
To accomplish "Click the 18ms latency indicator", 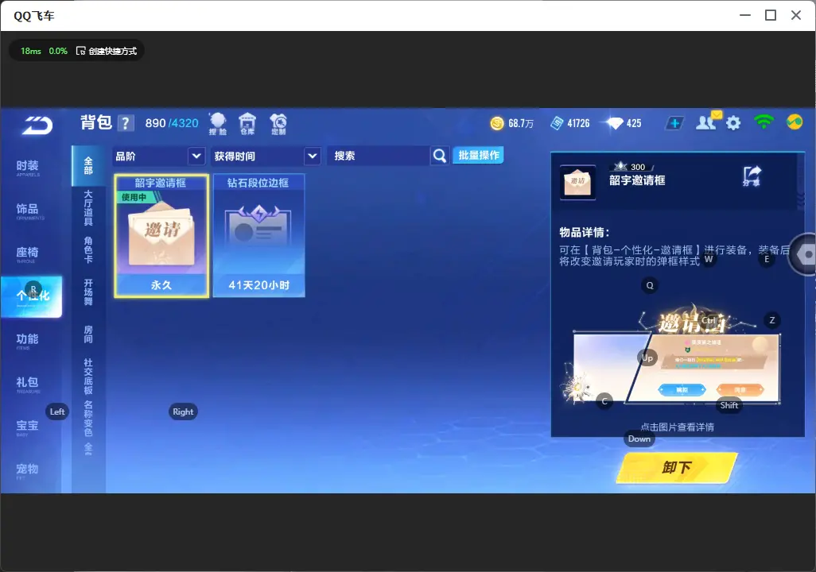I will point(31,51).
